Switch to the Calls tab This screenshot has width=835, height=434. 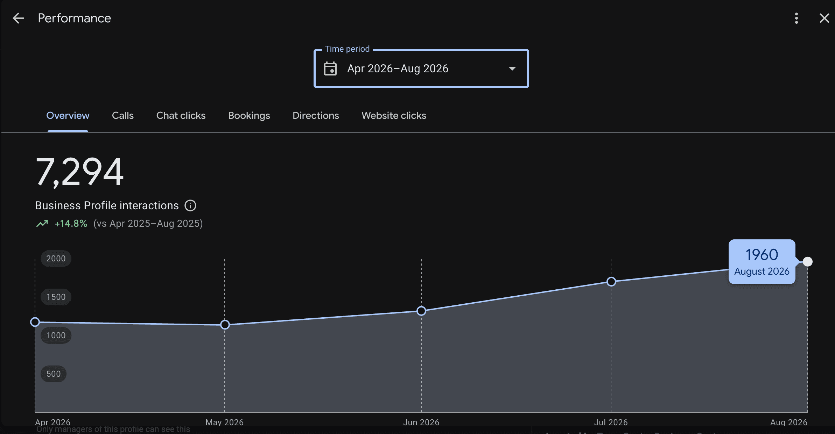123,115
